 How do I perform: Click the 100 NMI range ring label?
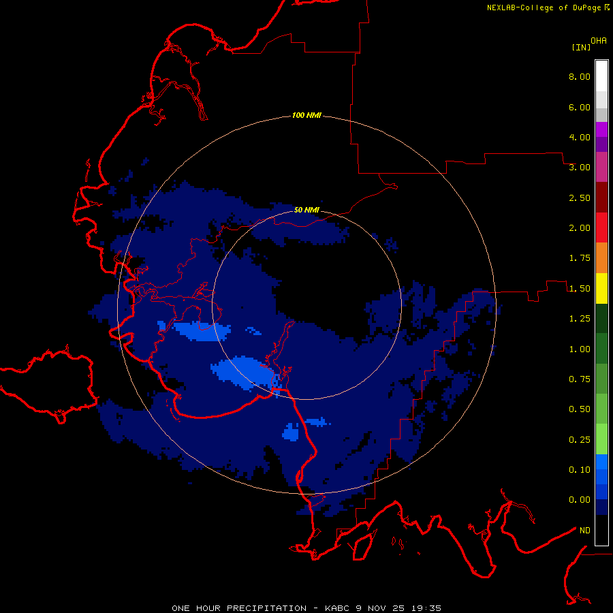[307, 115]
